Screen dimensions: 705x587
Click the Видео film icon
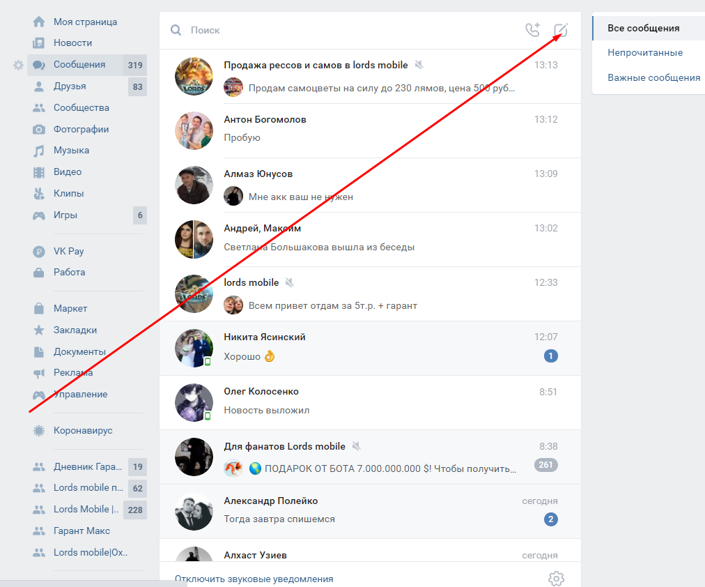(39, 172)
